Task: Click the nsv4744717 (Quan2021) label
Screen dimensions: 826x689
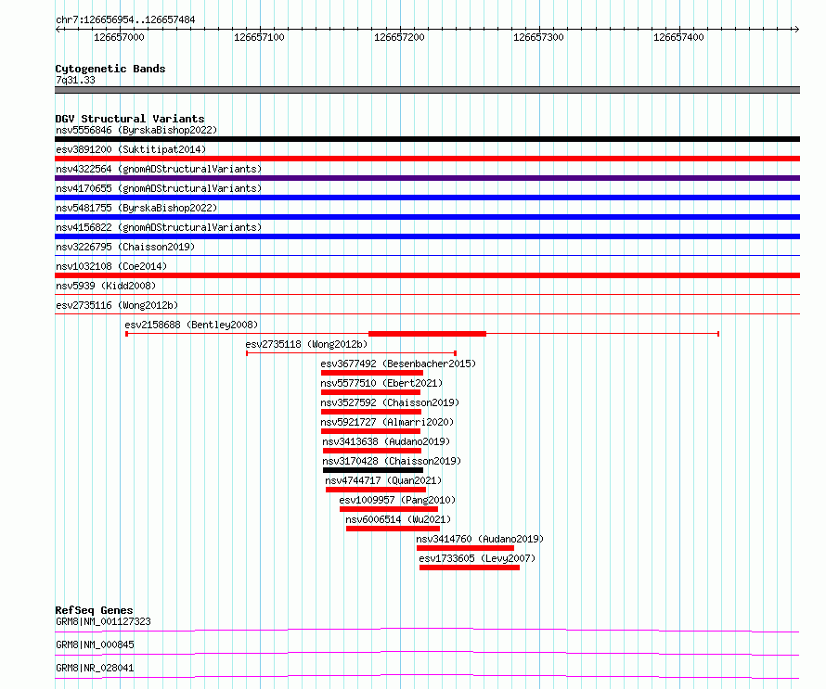Action: coord(383,480)
